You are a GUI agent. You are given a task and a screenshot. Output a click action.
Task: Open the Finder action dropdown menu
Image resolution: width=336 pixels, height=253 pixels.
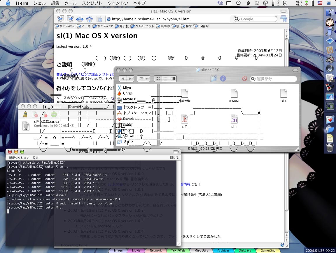click(143, 79)
